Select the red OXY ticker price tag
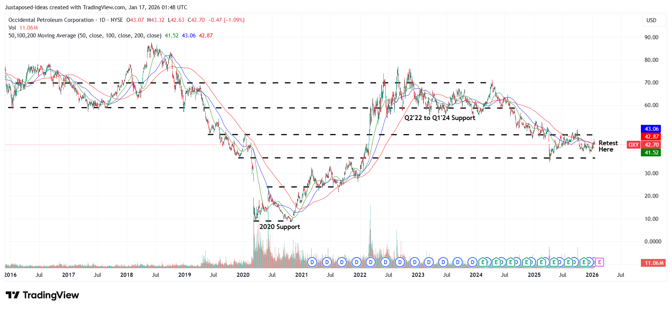 tap(633, 145)
